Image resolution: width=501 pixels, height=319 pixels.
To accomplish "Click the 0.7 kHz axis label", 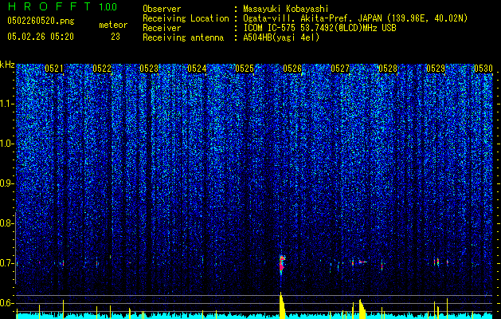I will click(x=6, y=263).
